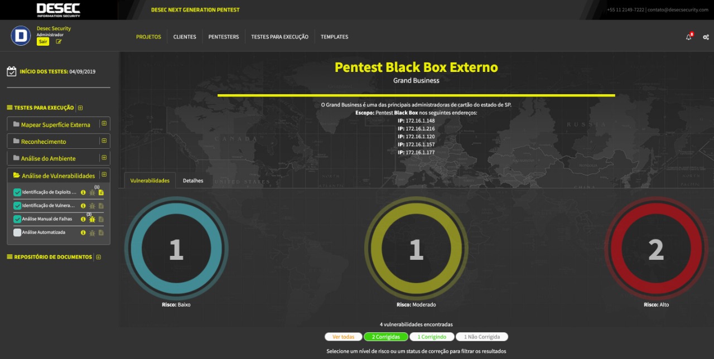Click the Desec Security profile avatar
This screenshot has height=359, width=714.
pyautogui.click(x=21, y=36)
